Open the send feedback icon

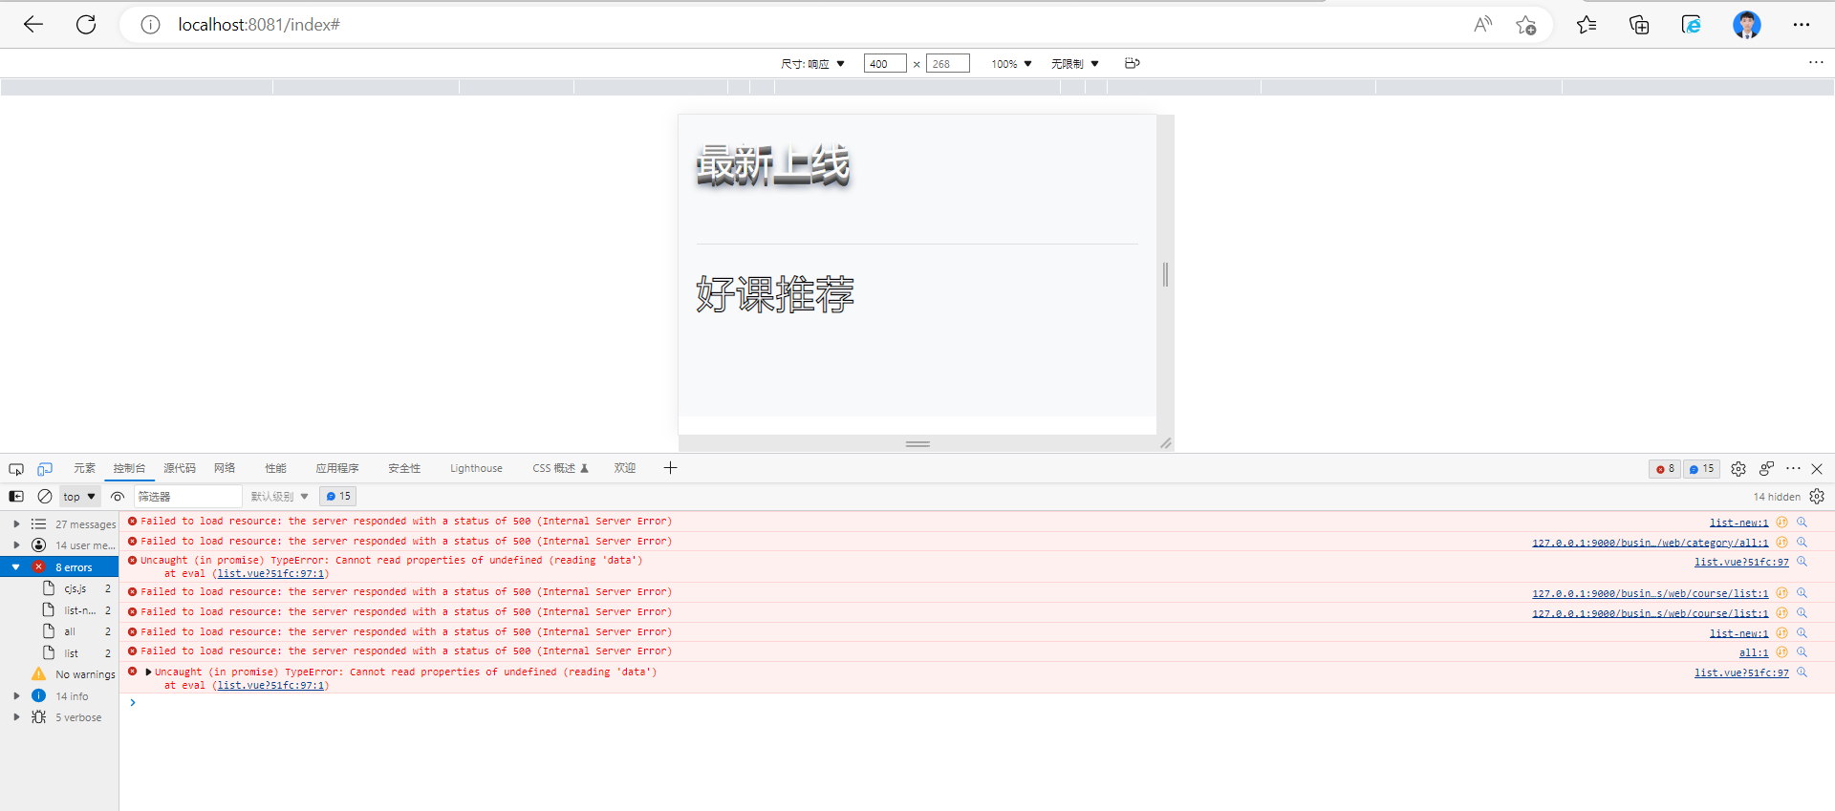tap(1766, 469)
